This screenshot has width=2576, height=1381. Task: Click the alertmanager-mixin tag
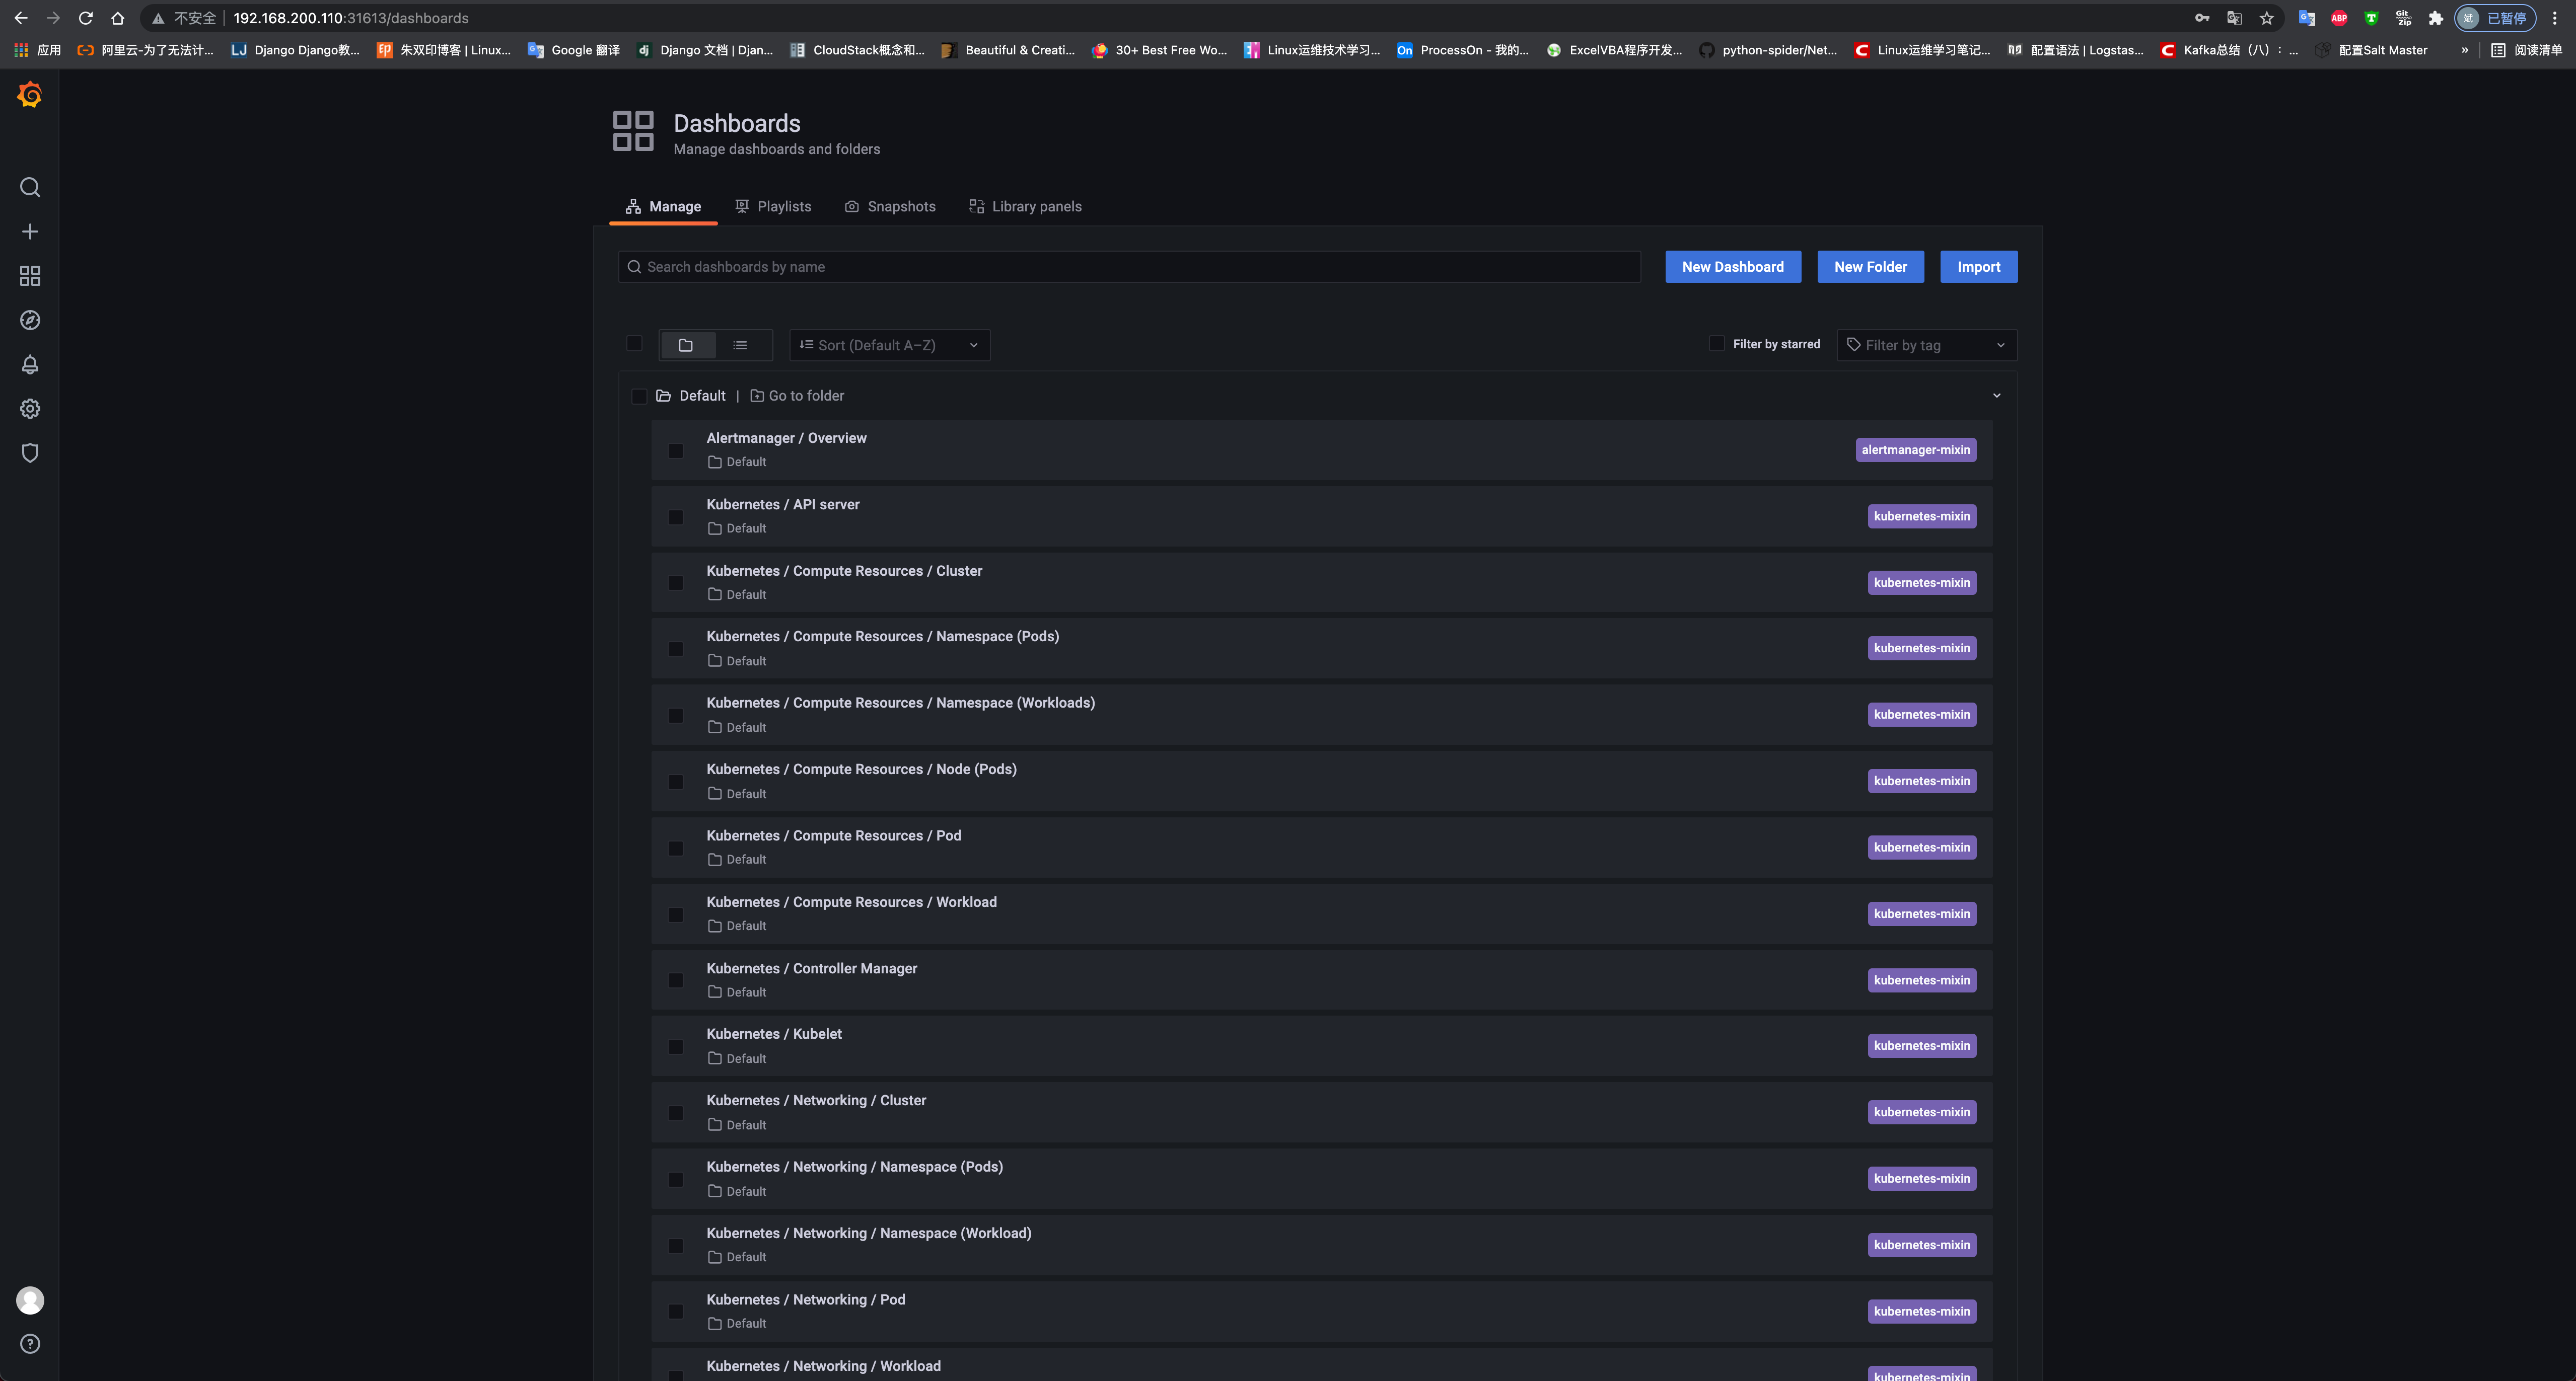click(x=1915, y=449)
